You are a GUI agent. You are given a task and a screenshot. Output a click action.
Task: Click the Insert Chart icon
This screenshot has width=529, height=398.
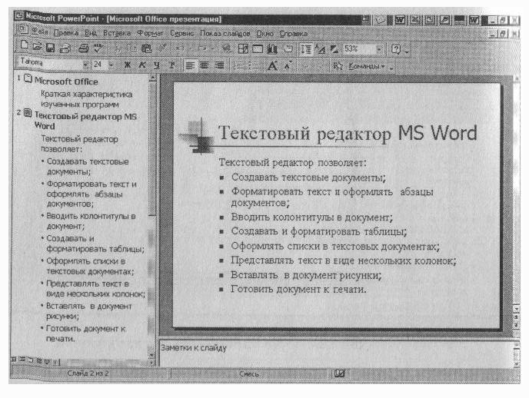coord(273,49)
